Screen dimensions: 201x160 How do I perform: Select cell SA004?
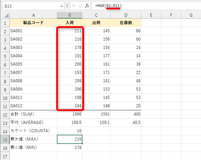point(34,56)
